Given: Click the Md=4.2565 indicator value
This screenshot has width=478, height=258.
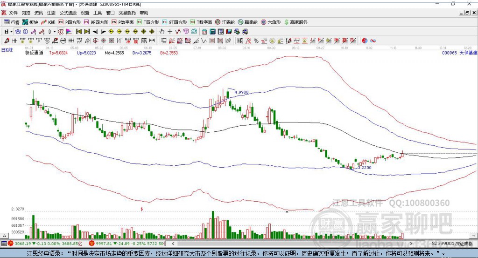Looking at the screenshot, I should 114,53.
